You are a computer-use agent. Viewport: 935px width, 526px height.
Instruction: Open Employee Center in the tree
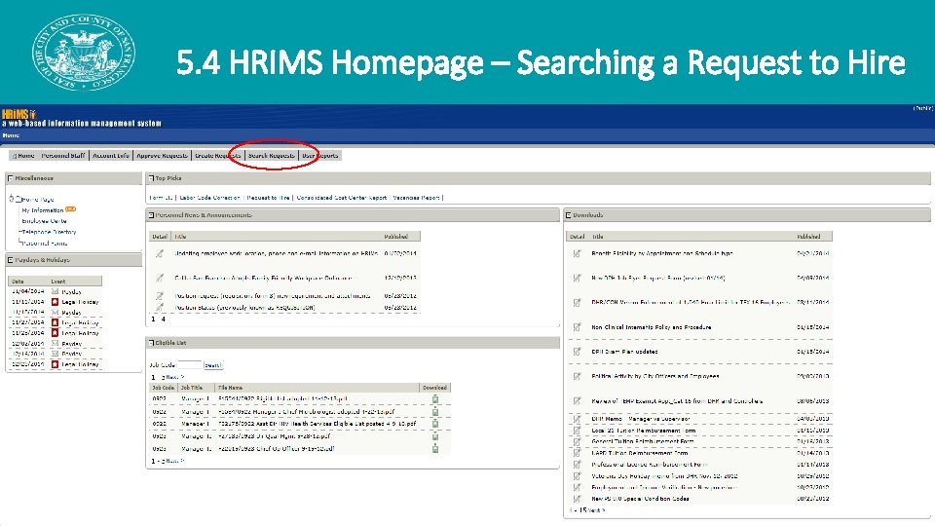44,221
